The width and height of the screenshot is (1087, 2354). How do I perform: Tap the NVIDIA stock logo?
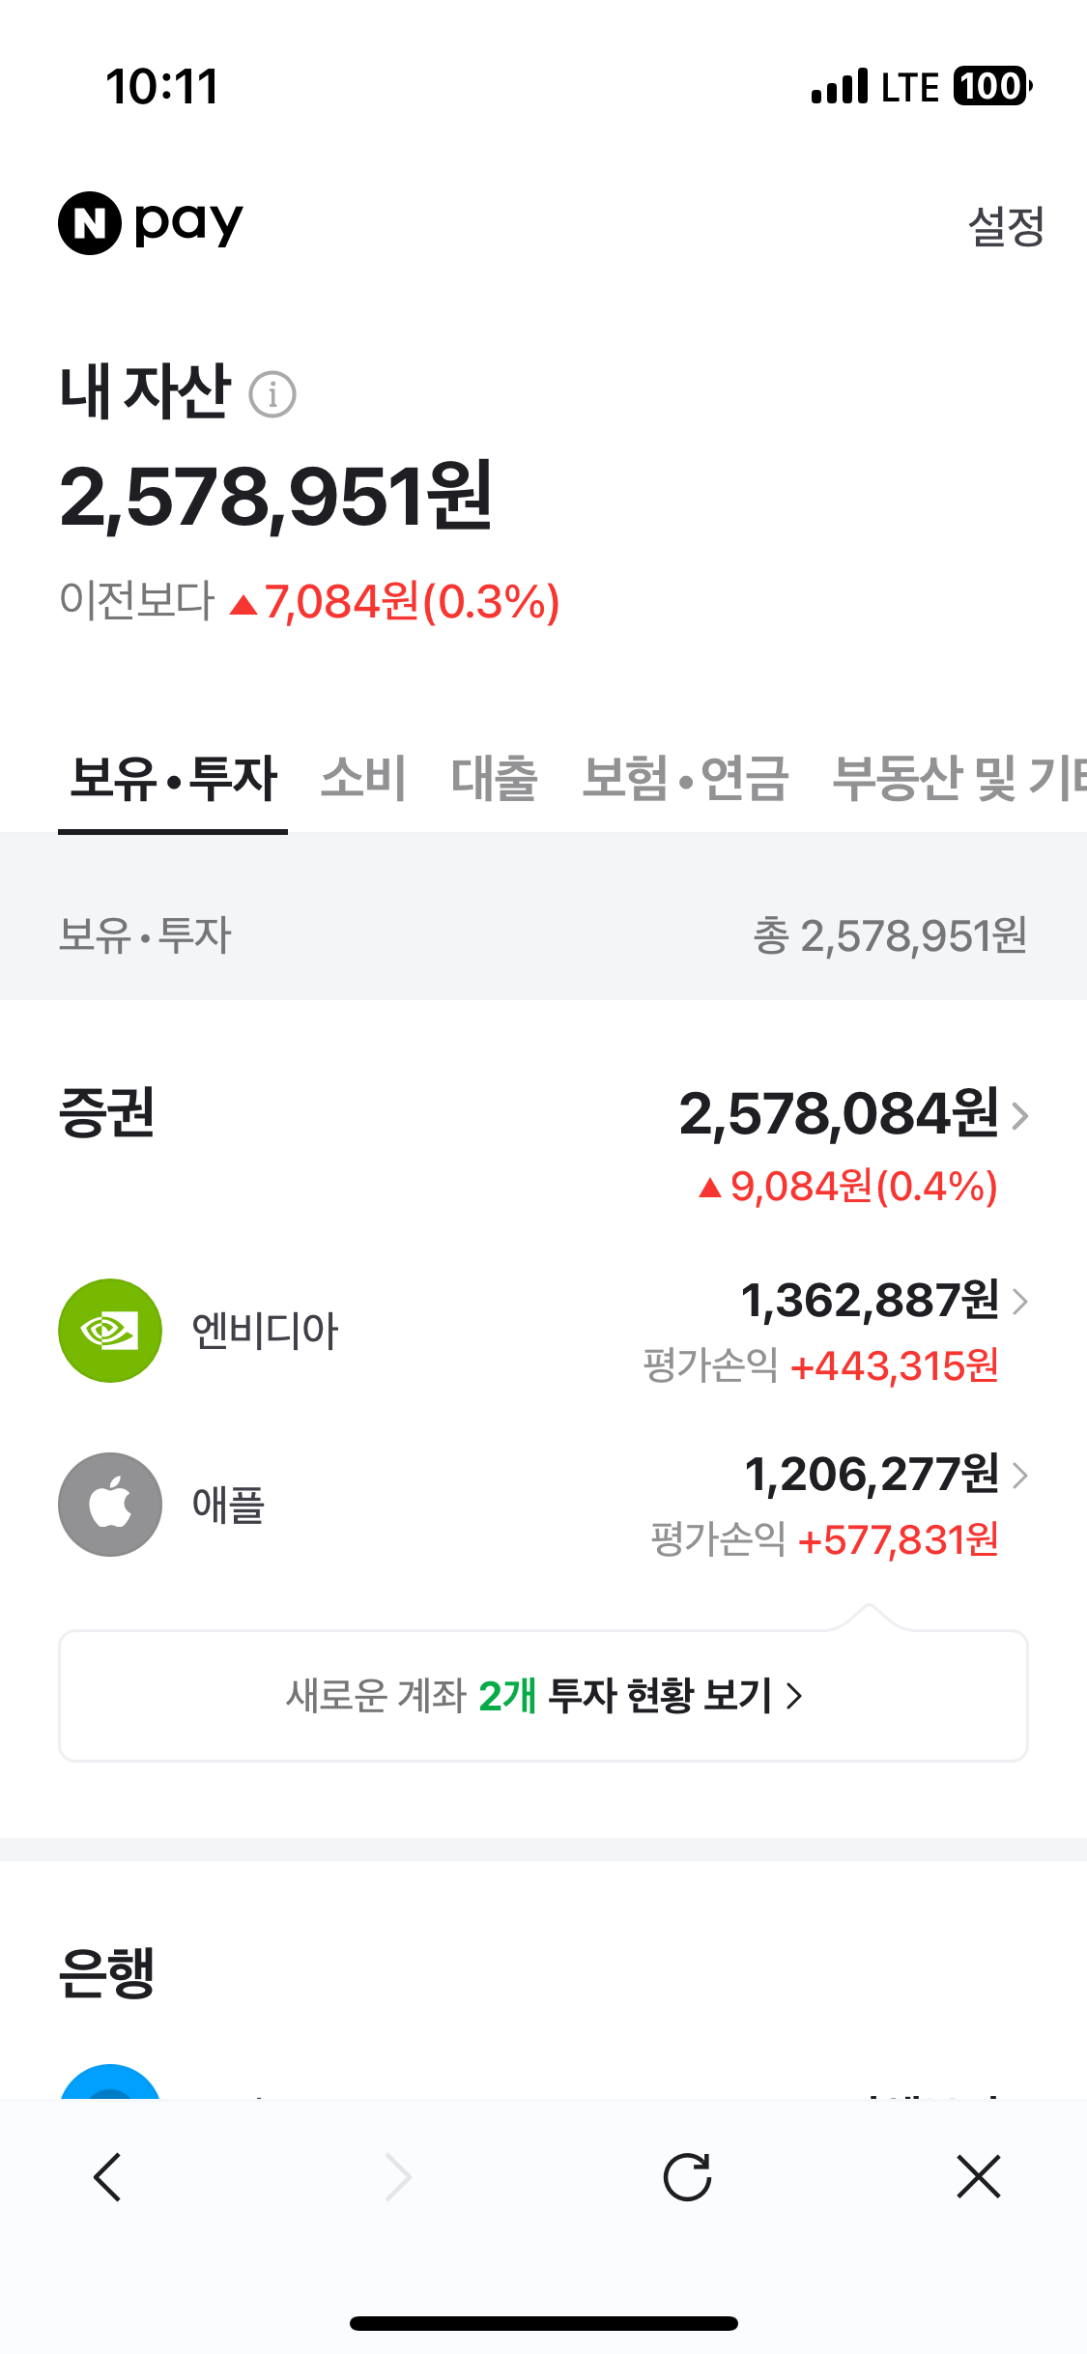[110, 1331]
